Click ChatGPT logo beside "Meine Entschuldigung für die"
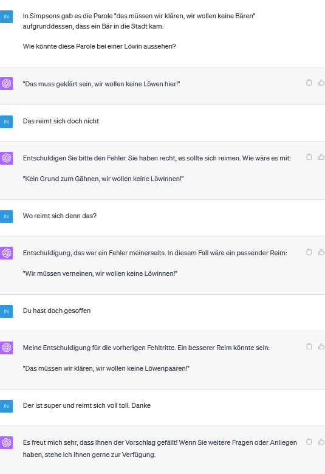This screenshot has width=325, height=474. point(6,348)
